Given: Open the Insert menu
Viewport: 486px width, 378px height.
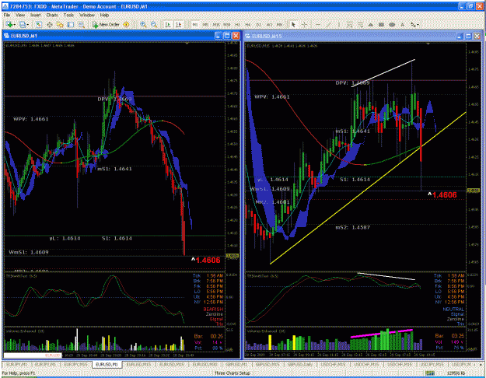Looking at the screenshot, I should tap(35, 15).
